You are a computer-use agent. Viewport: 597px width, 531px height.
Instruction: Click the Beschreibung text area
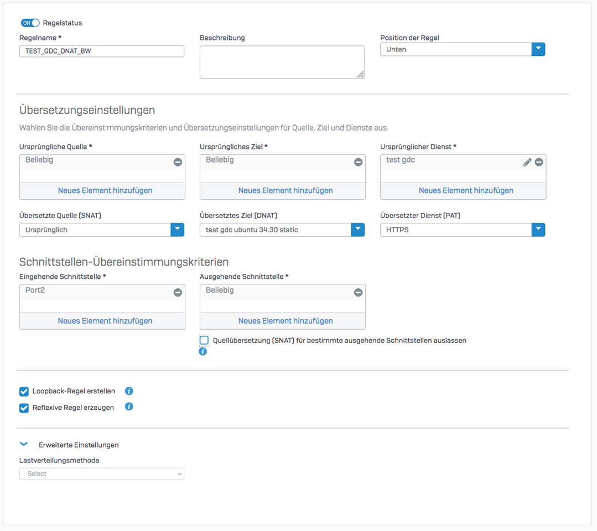[x=282, y=62]
